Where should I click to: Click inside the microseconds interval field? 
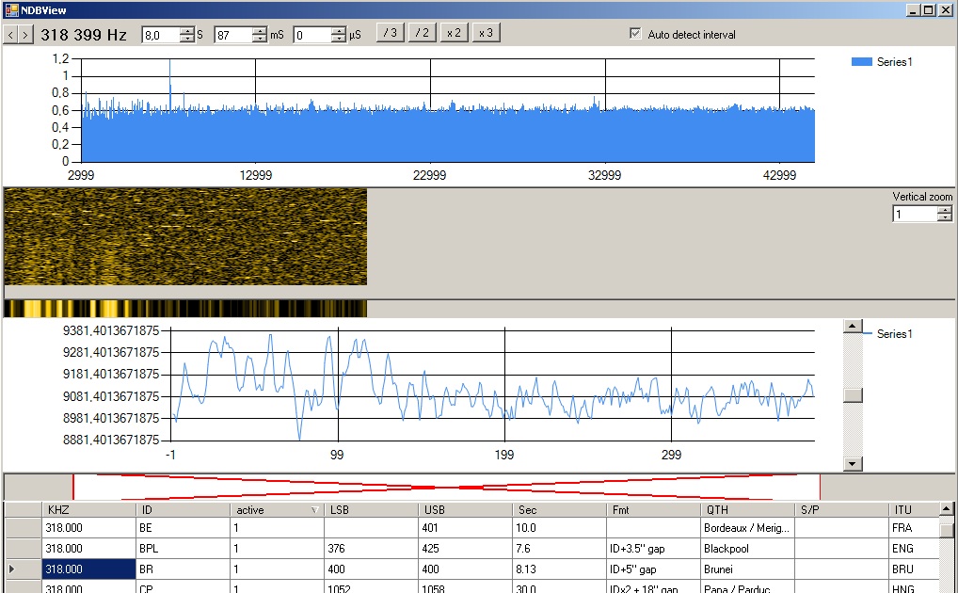point(311,35)
